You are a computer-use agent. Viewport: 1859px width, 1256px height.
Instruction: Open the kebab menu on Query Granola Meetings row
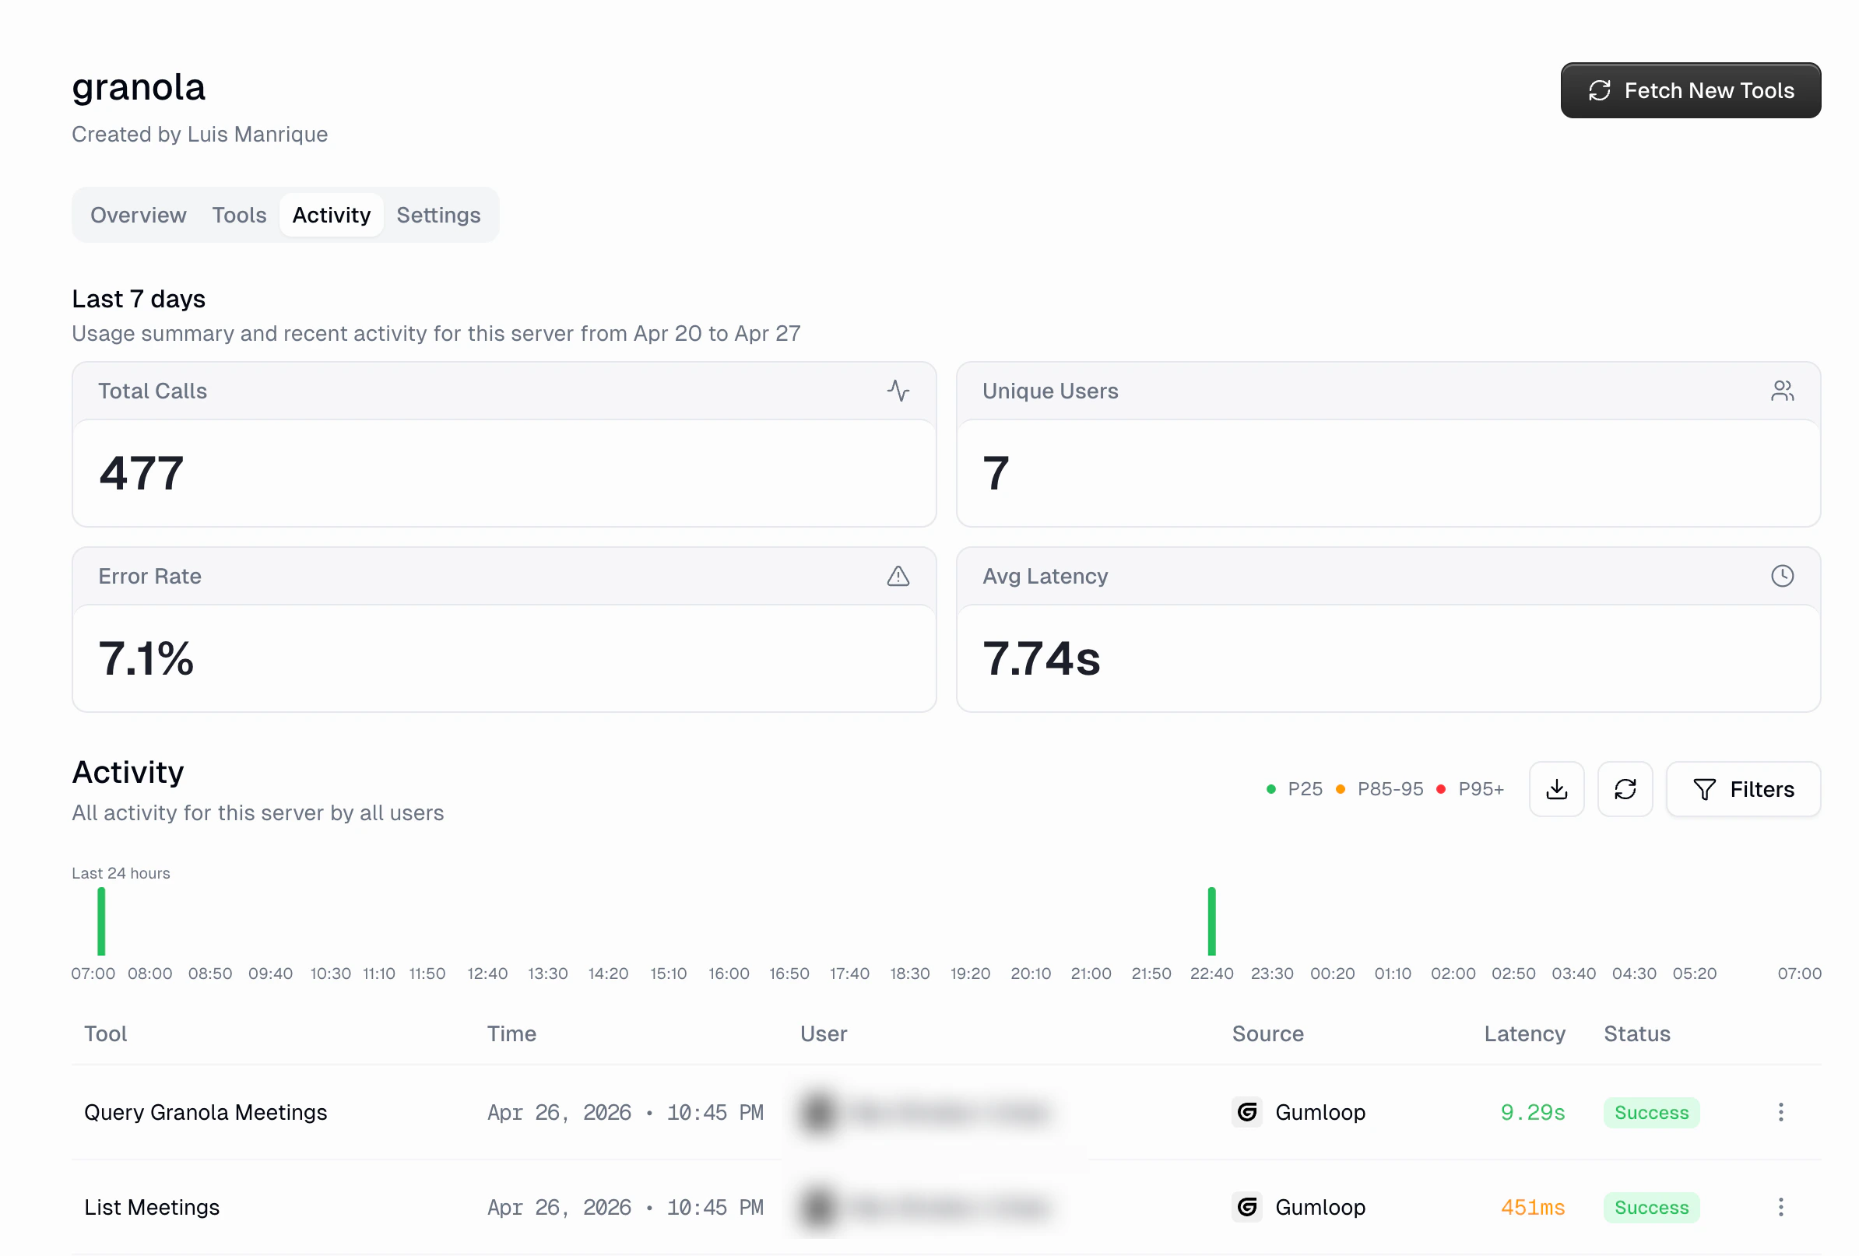click(x=1780, y=1112)
